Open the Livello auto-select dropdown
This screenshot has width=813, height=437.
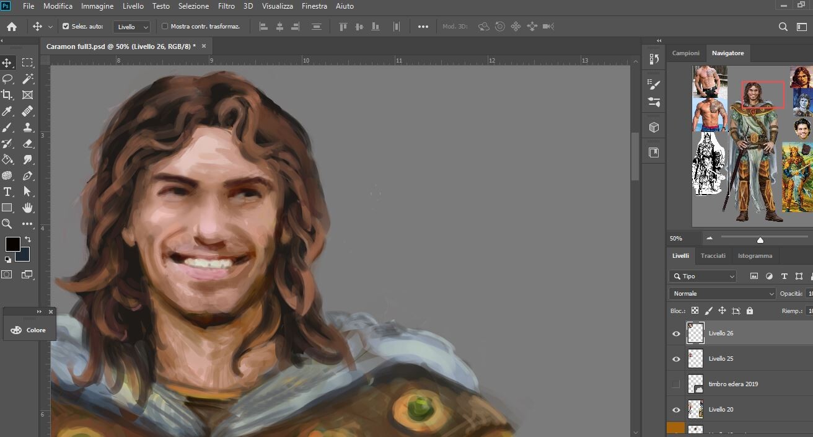coord(133,27)
